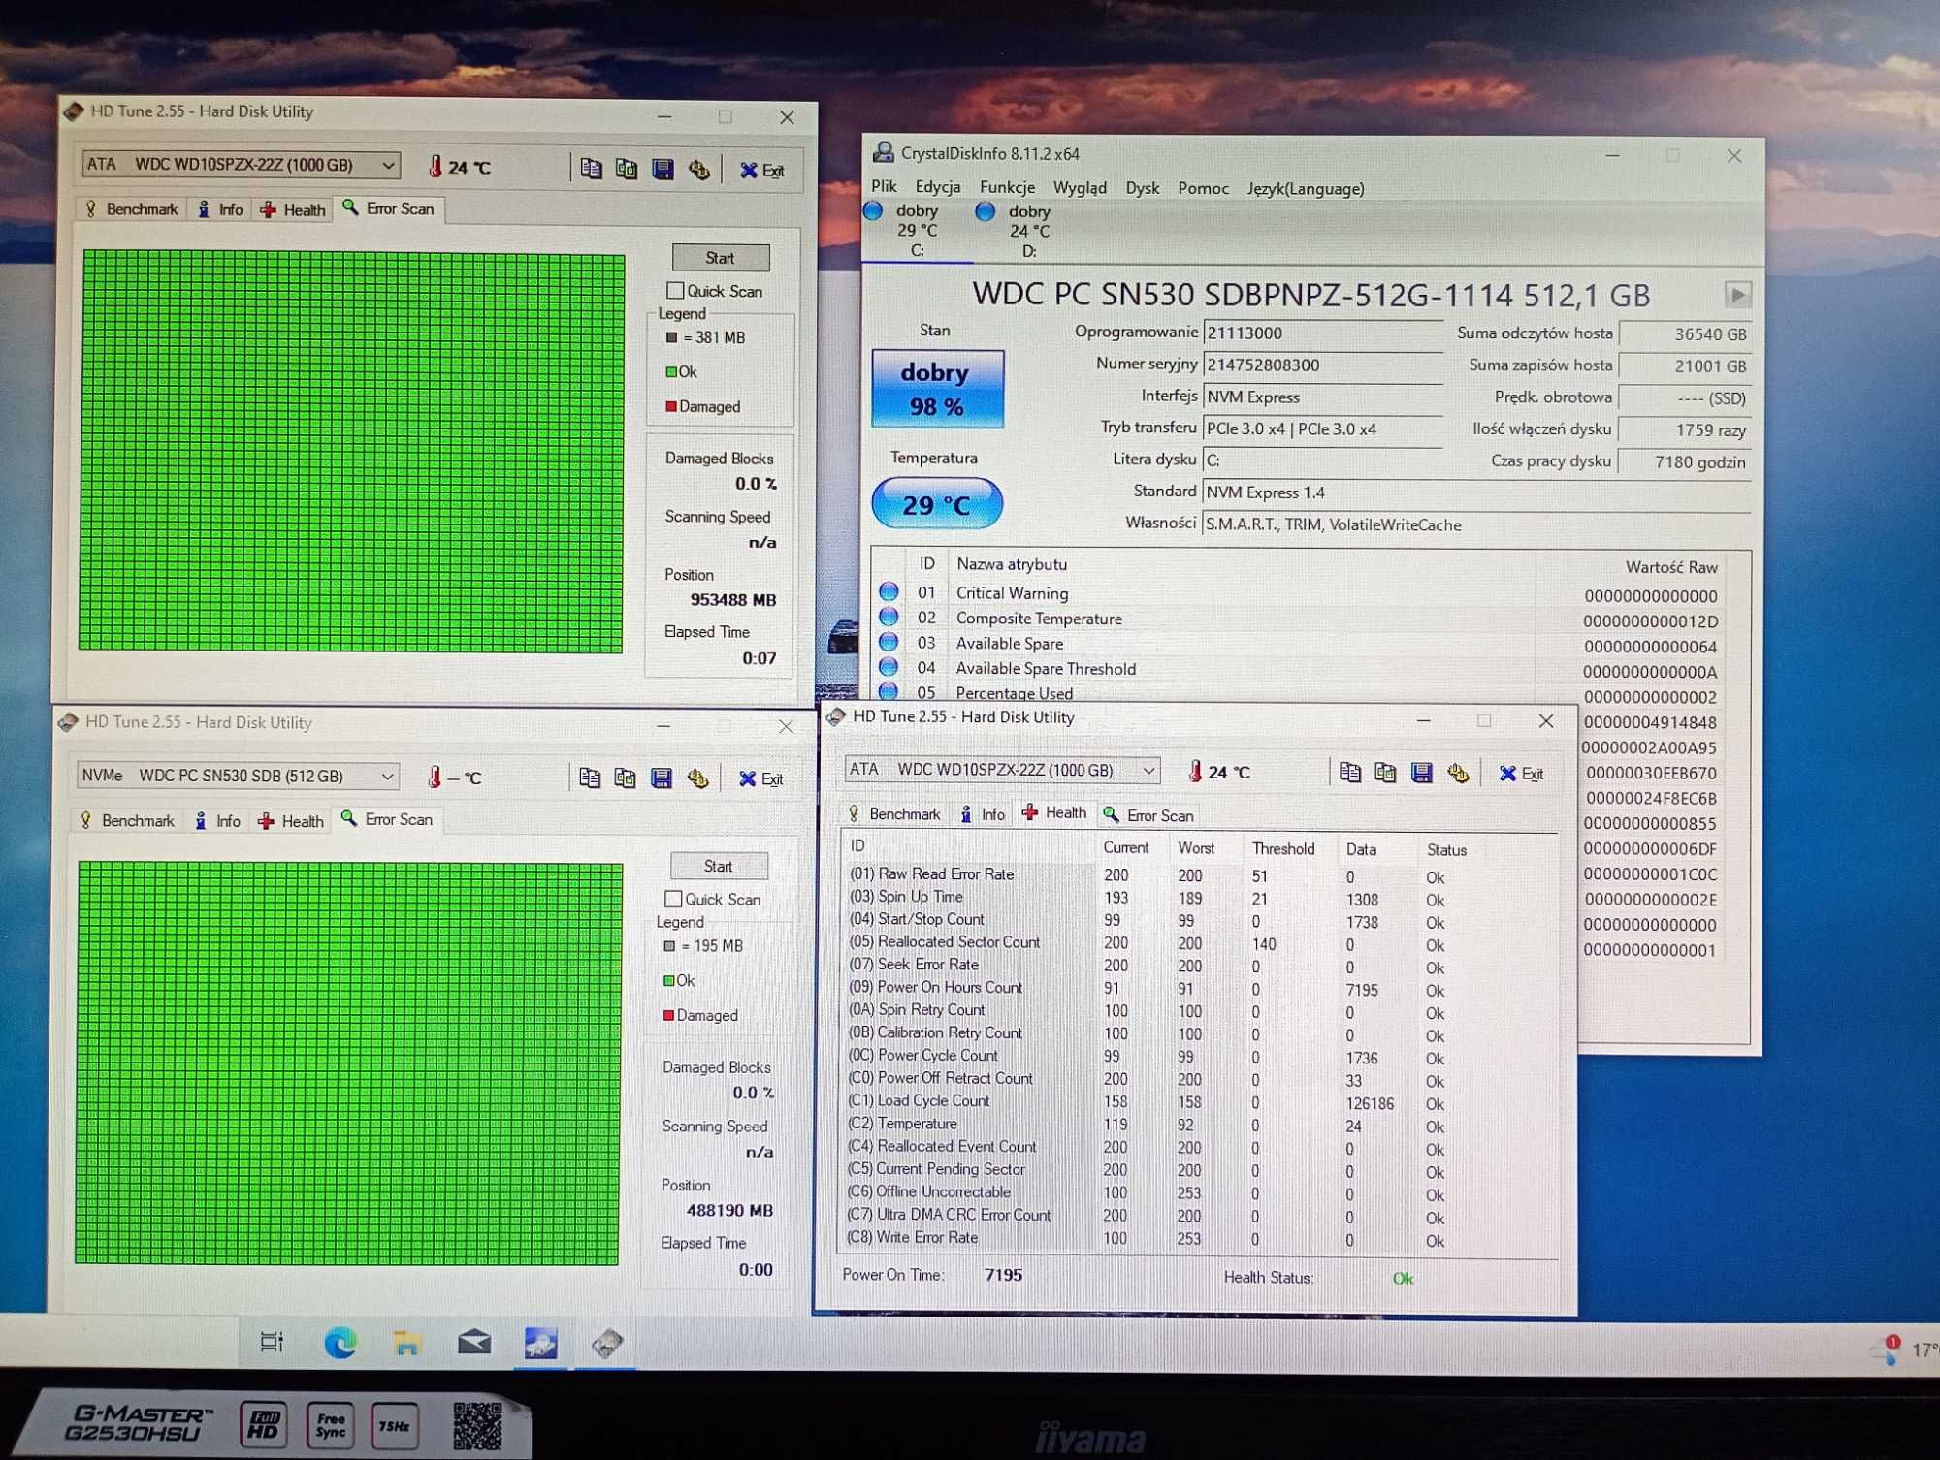1940x1460 pixels.
Task: Click Exit in top HD Tune window
Action: (x=762, y=171)
